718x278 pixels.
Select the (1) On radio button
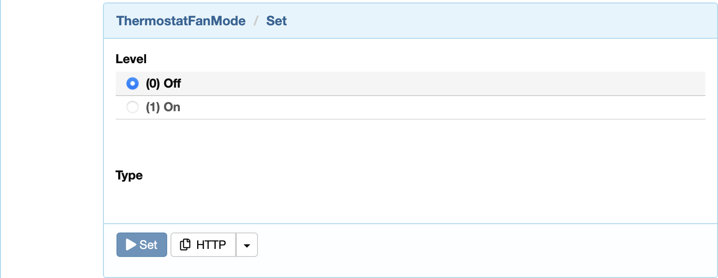click(x=133, y=107)
